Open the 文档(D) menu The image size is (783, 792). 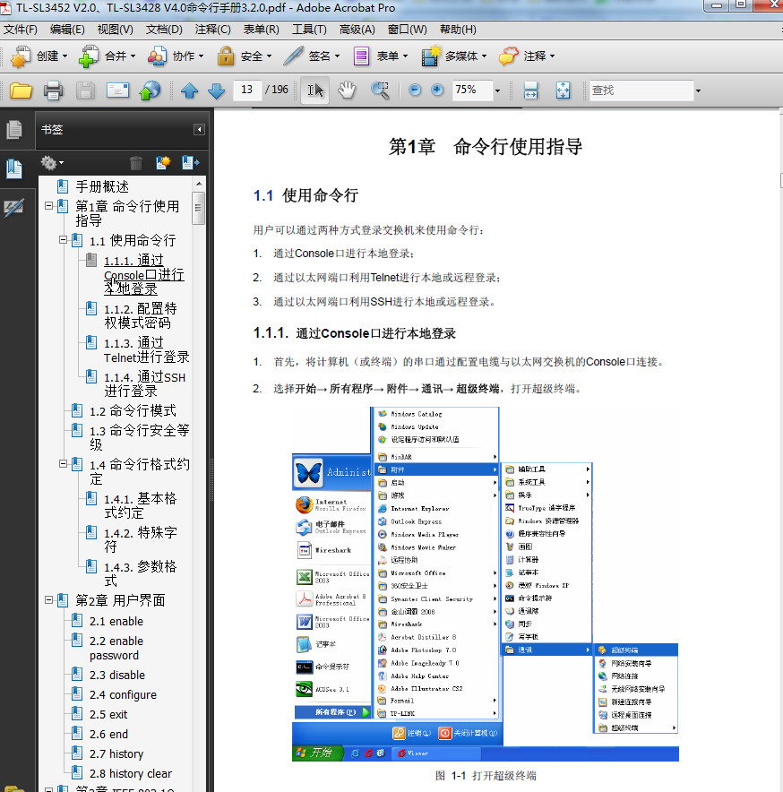click(x=164, y=30)
